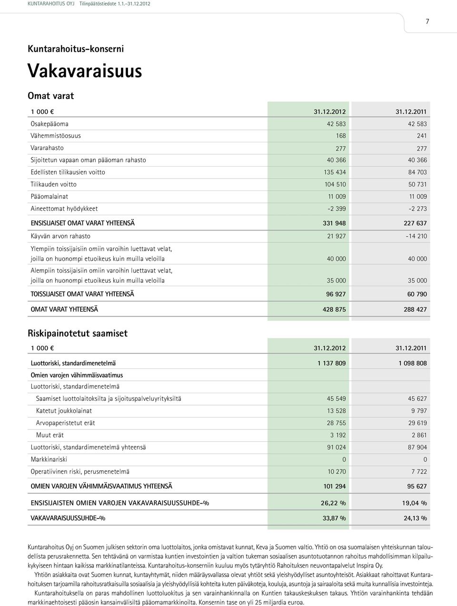Select the Omat varat section heading
This screenshot has width=457, height=606.
click(51, 96)
